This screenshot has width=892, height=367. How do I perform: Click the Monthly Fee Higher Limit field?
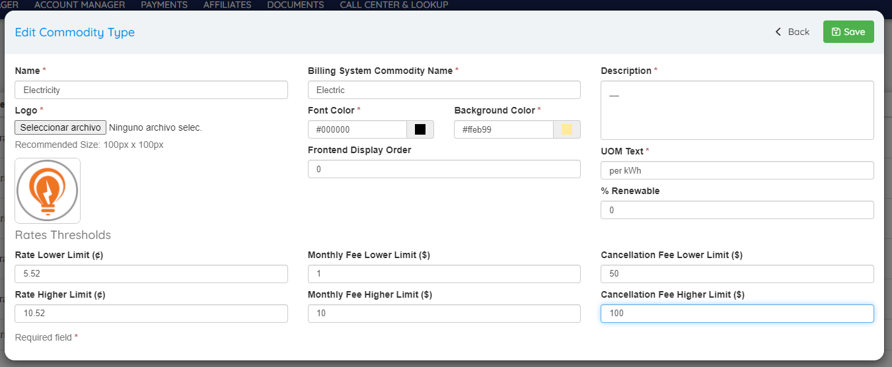(x=444, y=314)
